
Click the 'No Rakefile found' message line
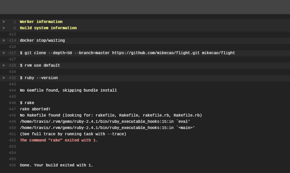click(111, 115)
